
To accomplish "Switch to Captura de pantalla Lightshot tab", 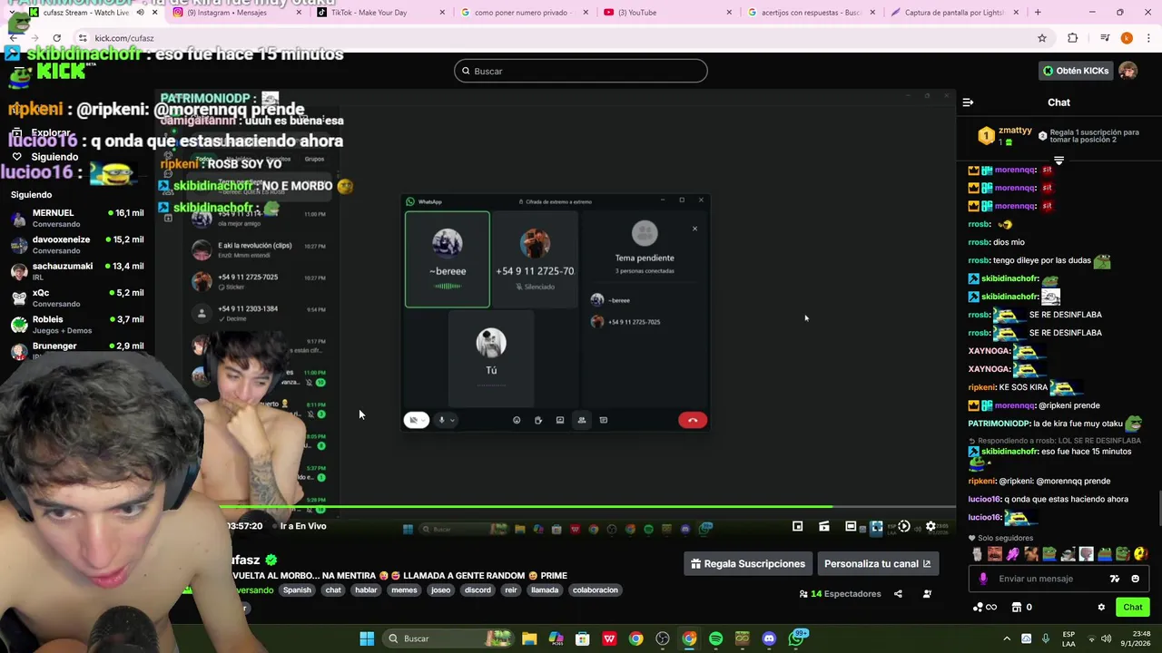I will pos(954,13).
